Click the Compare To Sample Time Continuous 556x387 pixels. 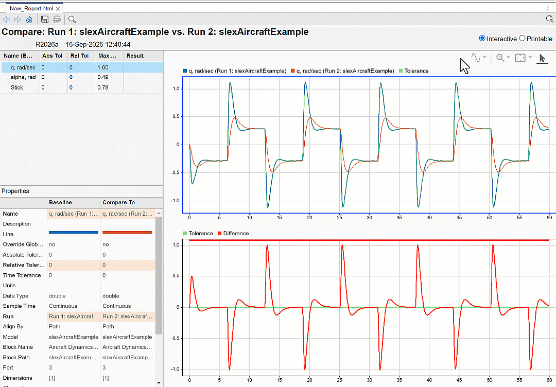pos(117,306)
